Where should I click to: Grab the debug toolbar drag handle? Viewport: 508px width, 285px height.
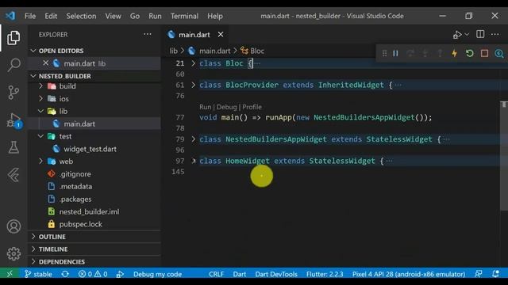click(x=384, y=53)
